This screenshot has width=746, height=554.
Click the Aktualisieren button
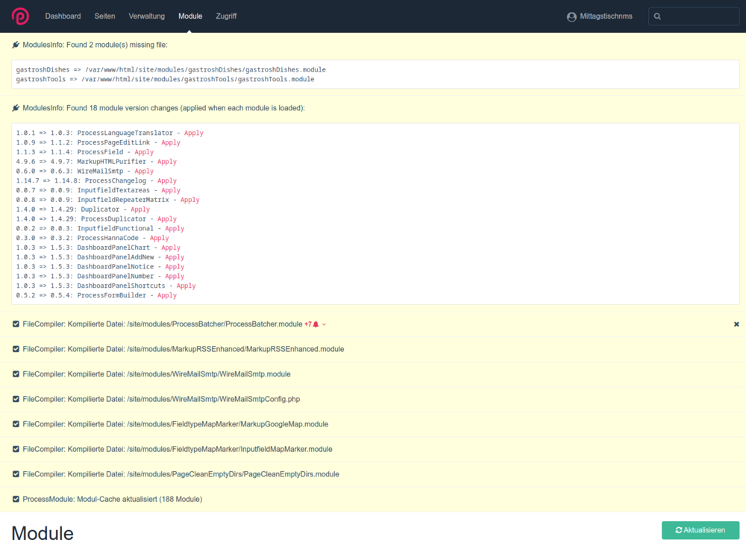pos(700,530)
